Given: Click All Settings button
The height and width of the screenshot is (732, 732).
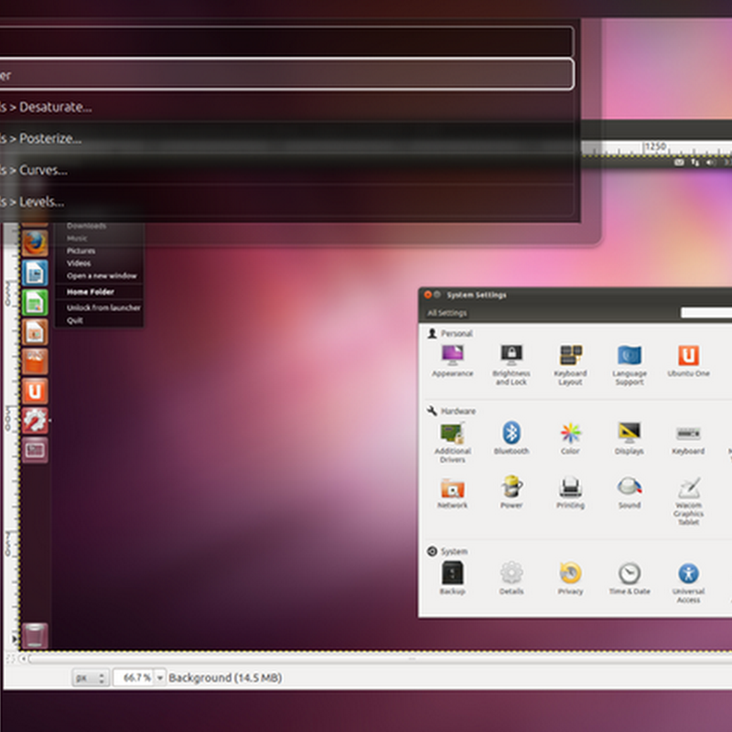Looking at the screenshot, I should pyautogui.click(x=447, y=313).
